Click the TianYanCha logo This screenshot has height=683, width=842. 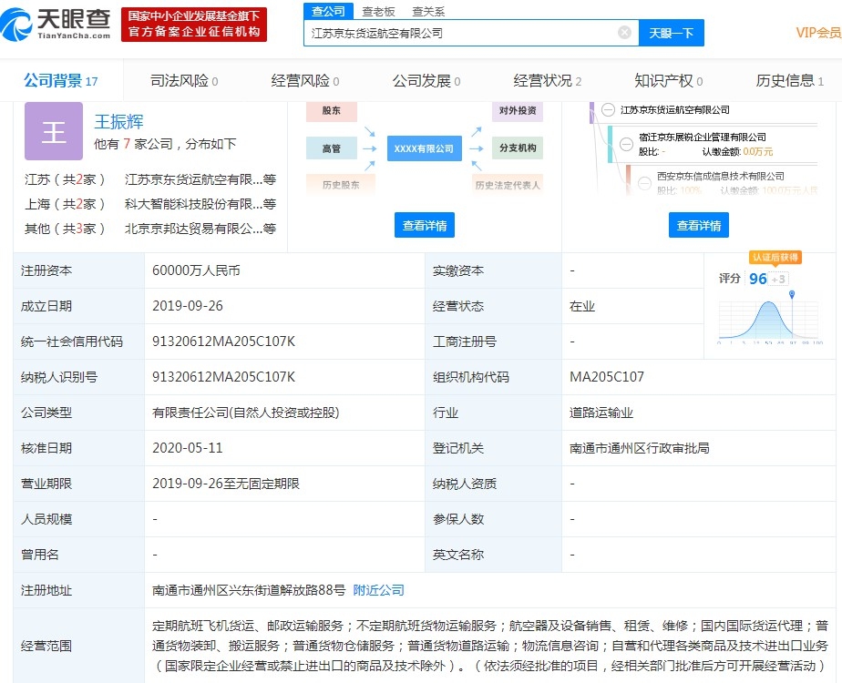[x=56, y=25]
